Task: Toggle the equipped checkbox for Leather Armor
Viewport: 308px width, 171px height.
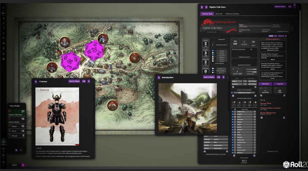Action: [x=232, y=112]
